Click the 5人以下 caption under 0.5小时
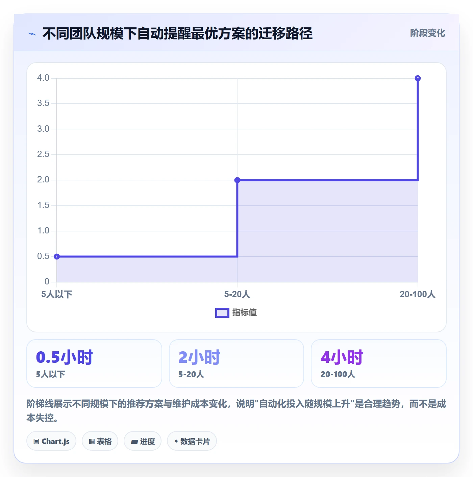The width and height of the screenshot is (473, 477). [51, 374]
